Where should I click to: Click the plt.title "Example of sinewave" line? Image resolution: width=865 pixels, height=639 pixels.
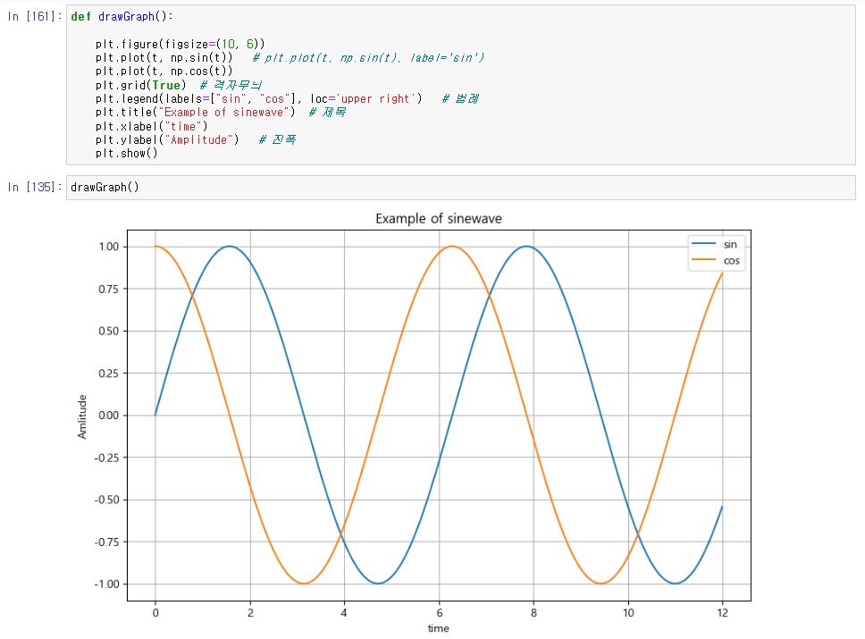[x=221, y=112]
